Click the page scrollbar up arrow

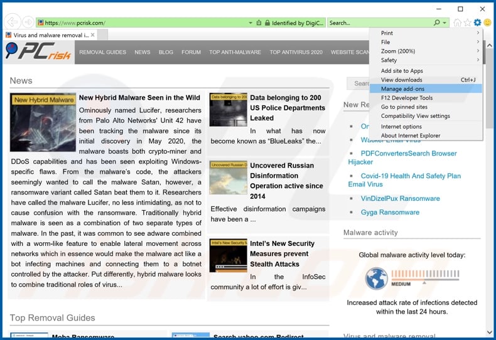[x=489, y=46]
